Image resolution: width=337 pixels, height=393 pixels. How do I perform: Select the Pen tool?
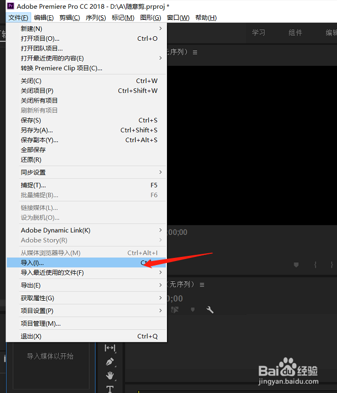pos(110,362)
